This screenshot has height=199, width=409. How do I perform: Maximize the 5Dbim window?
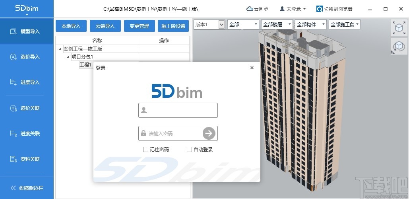(x=386, y=9)
